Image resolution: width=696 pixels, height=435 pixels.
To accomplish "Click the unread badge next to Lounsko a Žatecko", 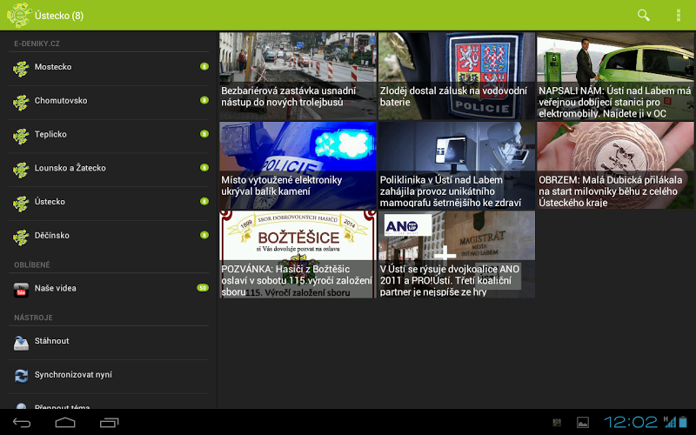I will [x=204, y=168].
